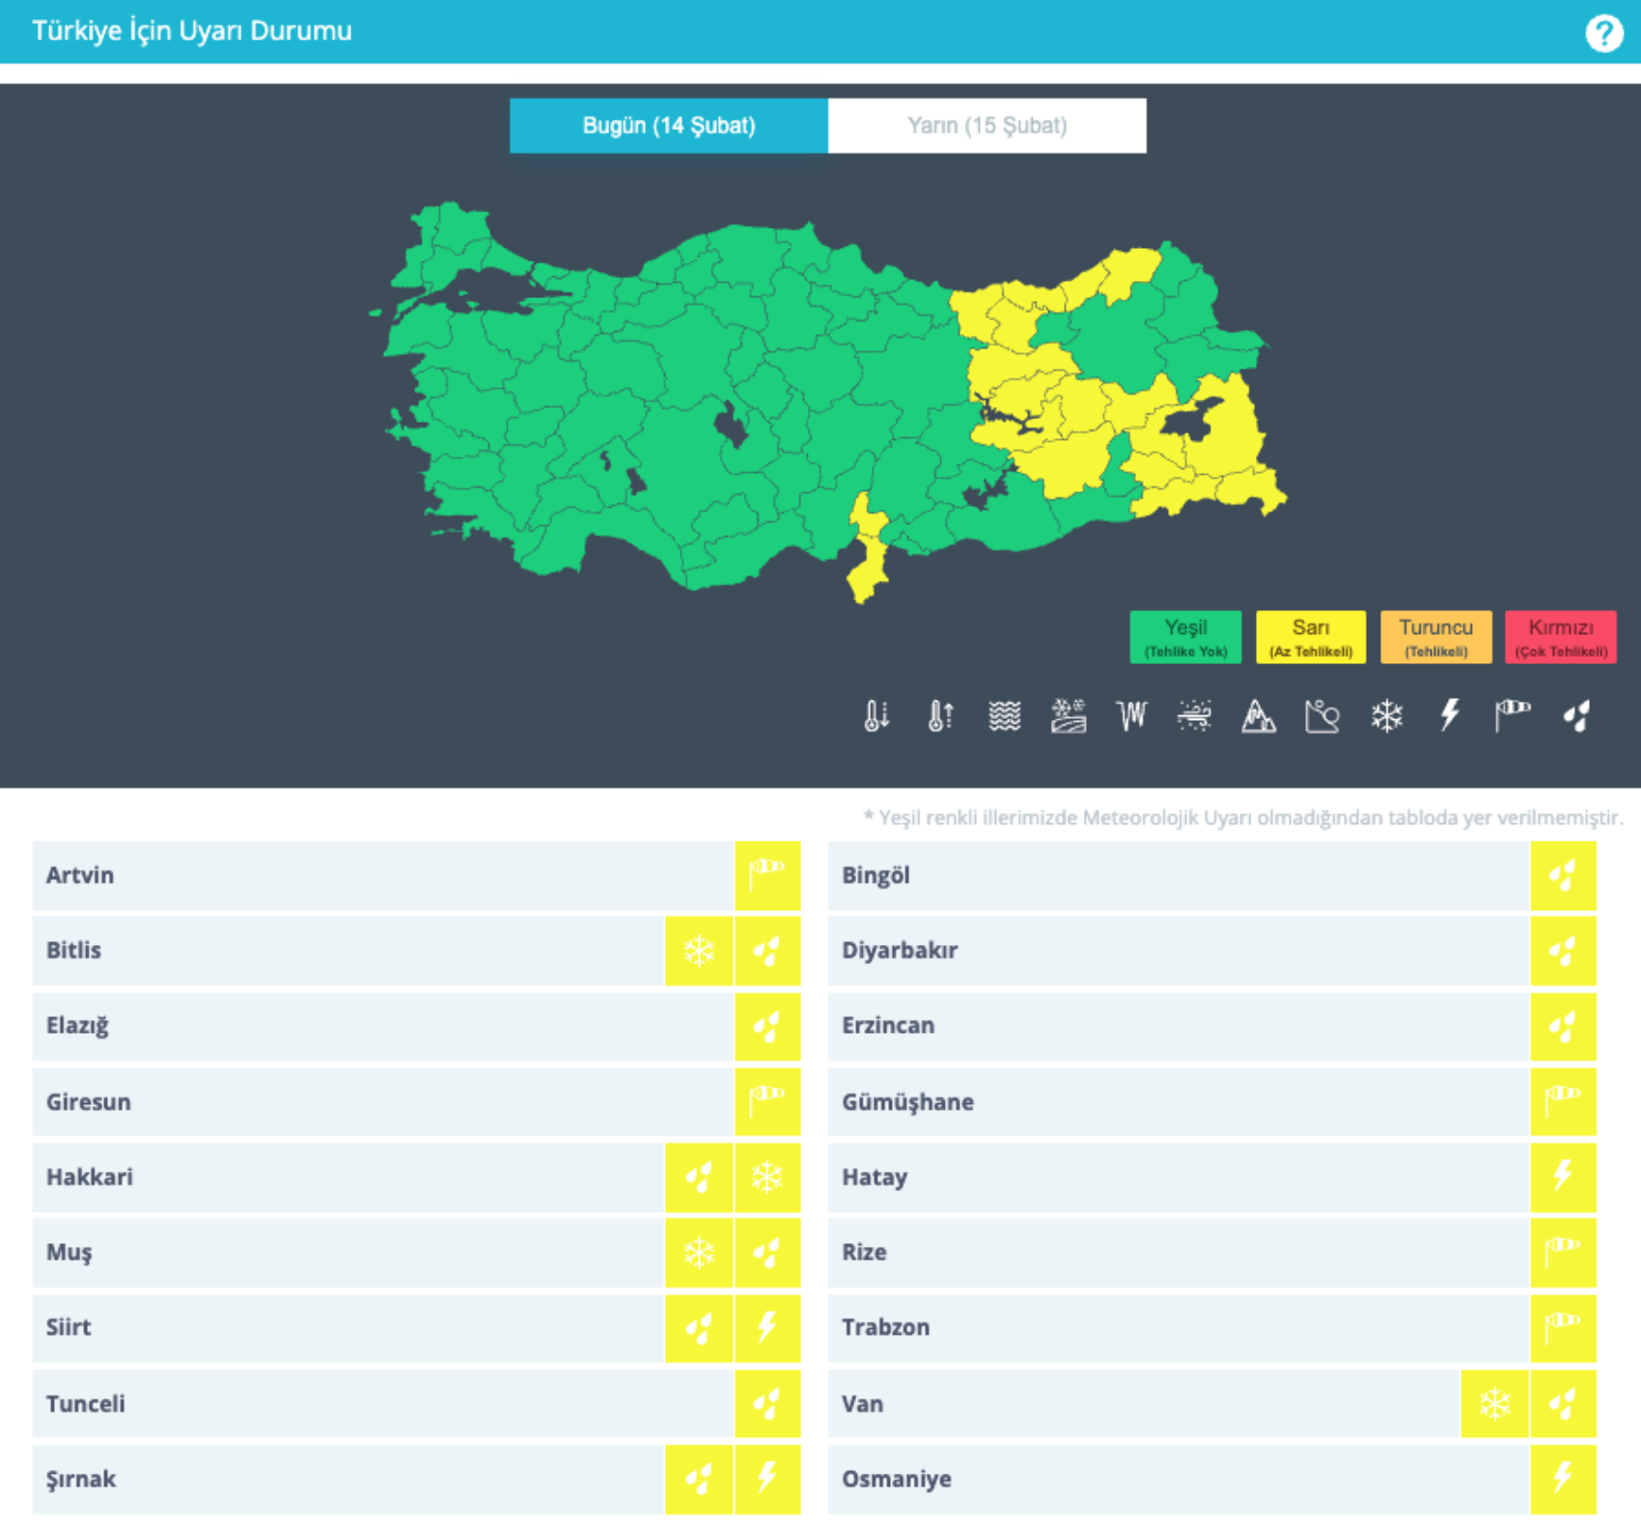Switch to the Yarın (15 Şubat) tab

coord(987,125)
